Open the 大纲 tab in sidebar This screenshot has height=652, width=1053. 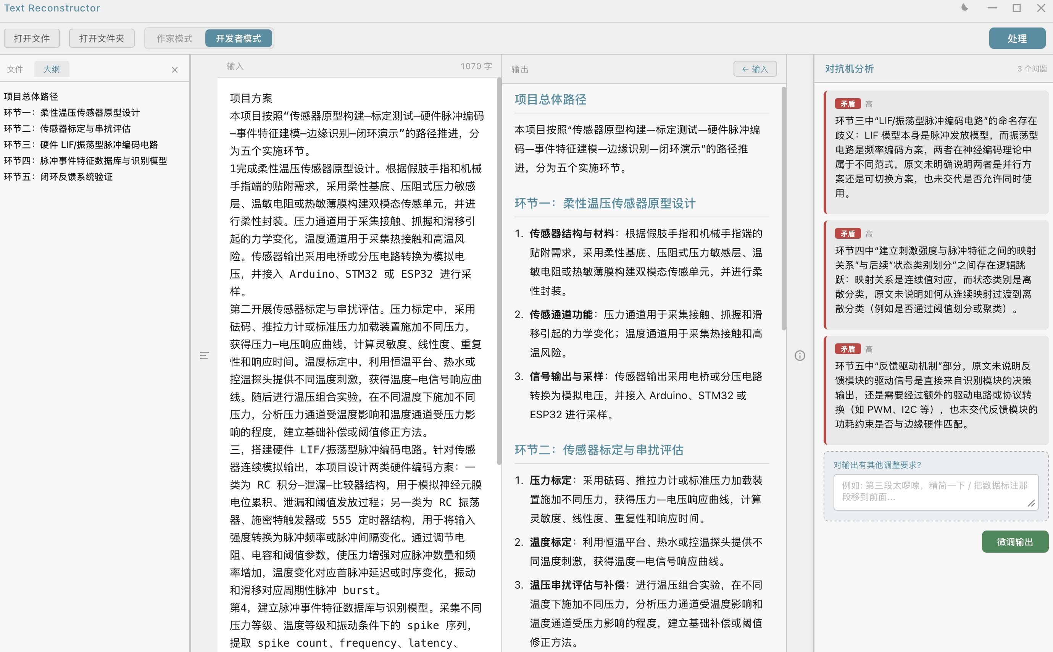click(x=52, y=69)
